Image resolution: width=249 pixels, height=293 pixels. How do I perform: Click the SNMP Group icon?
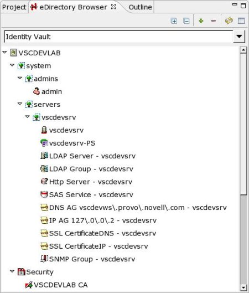(44, 259)
